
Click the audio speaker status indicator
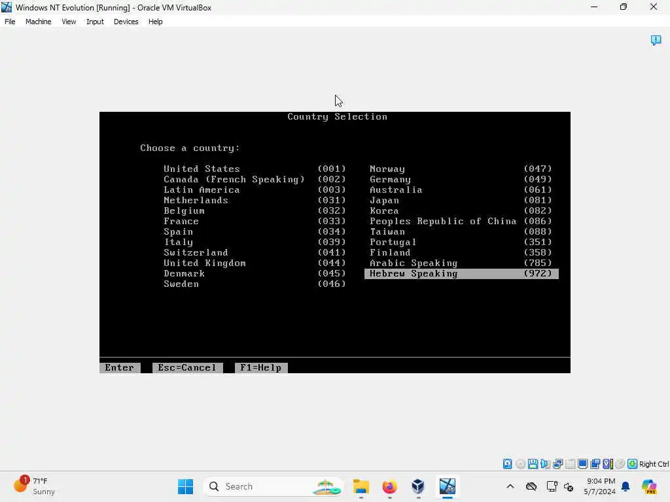pyautogui.click(x=545, y=463)
